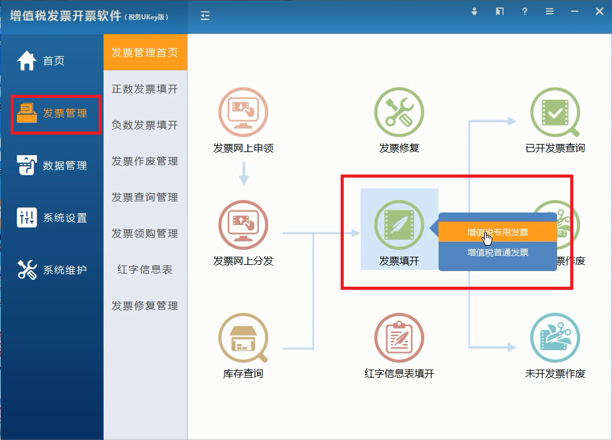This screenshot has height=440, width=612.
Task: Open 发票修复管理 submenu item
Action: 145,305
